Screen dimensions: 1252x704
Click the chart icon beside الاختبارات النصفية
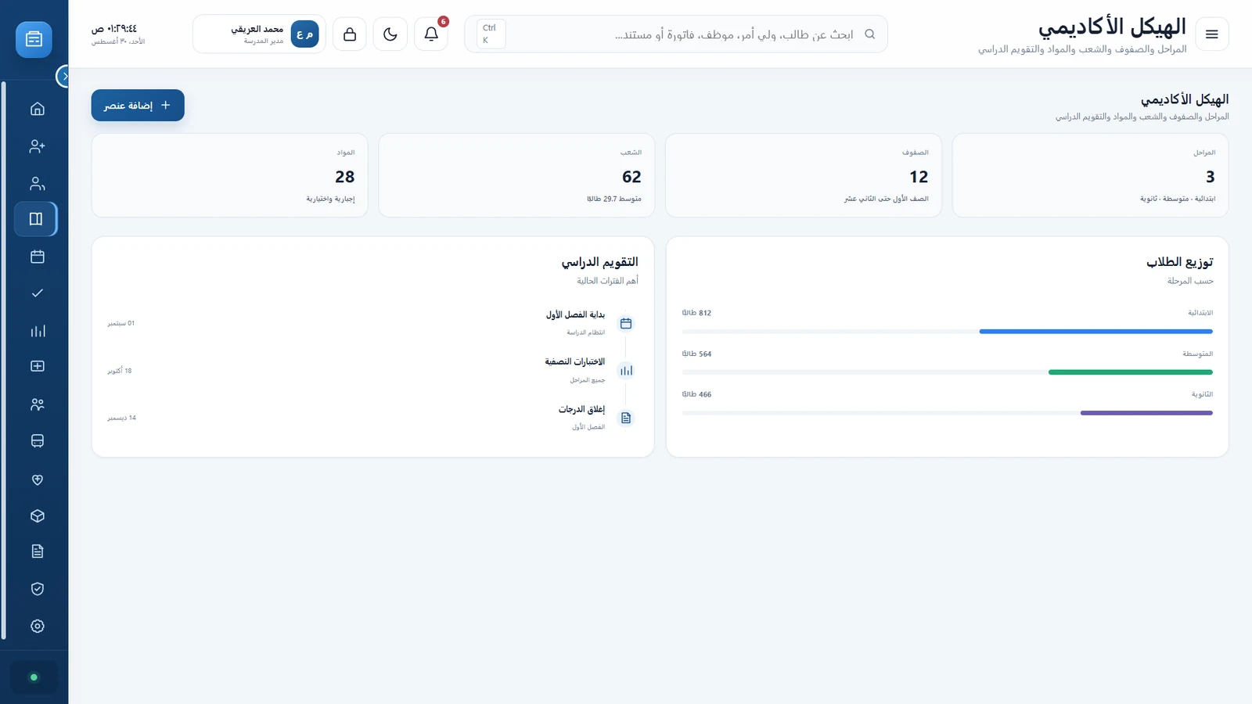[x=626, y=371]
